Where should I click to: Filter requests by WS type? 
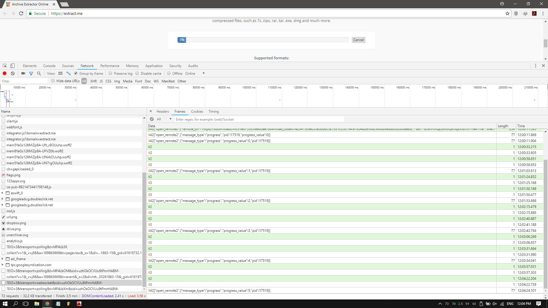(156, 81)
